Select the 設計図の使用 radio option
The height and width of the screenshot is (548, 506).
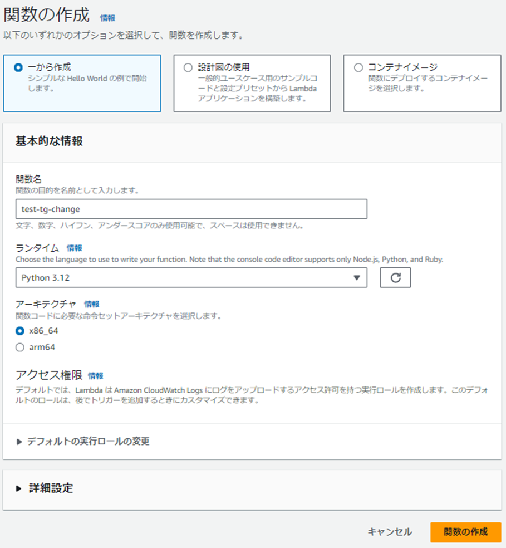[x=188, y=67]
